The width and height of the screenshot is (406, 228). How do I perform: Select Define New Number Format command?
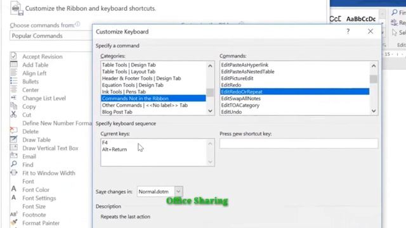coord(57,123)
